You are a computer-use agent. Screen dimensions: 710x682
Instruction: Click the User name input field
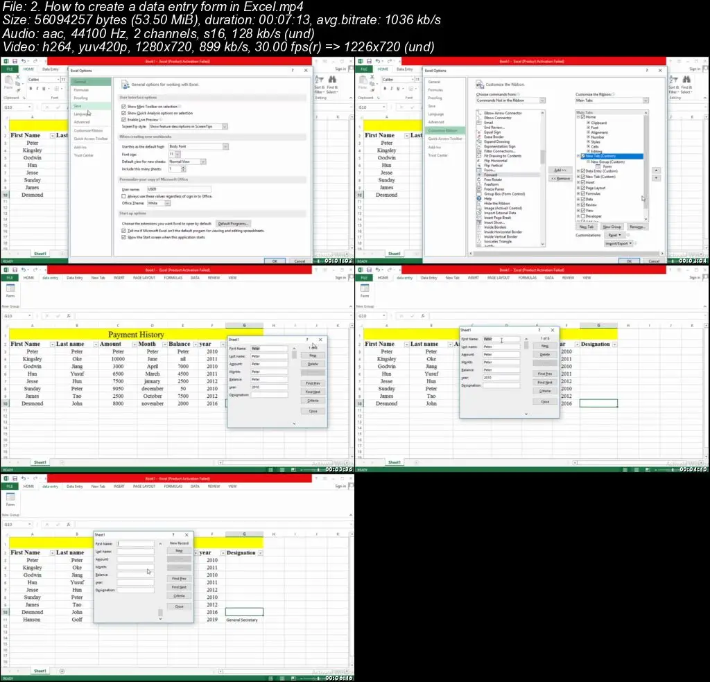(179, 189)
